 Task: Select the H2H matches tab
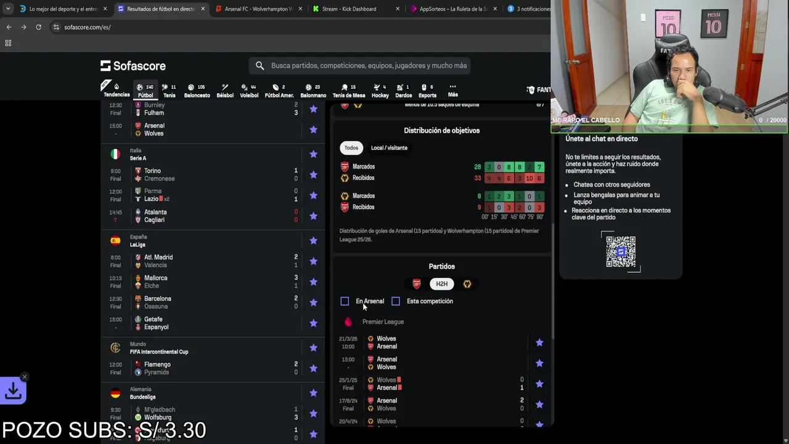pyautogui.click(x=442, y=284)
